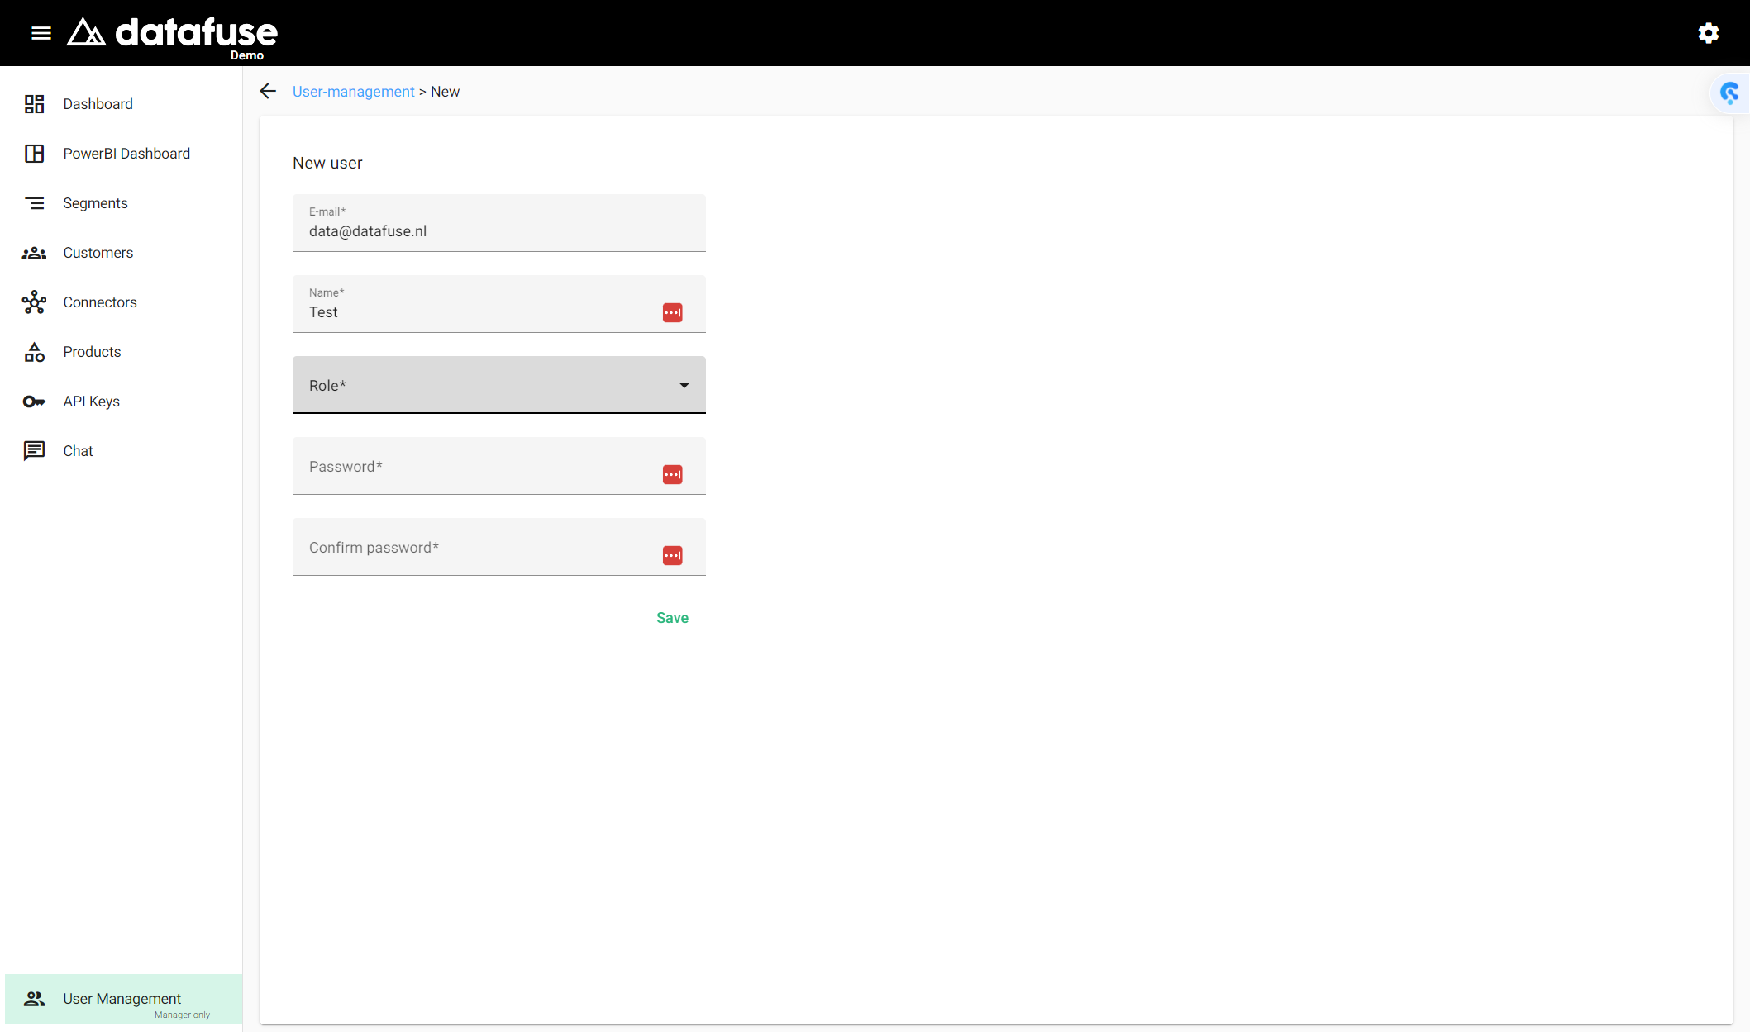
Task: Click the Chat message icon
Action: click(34, 451)
